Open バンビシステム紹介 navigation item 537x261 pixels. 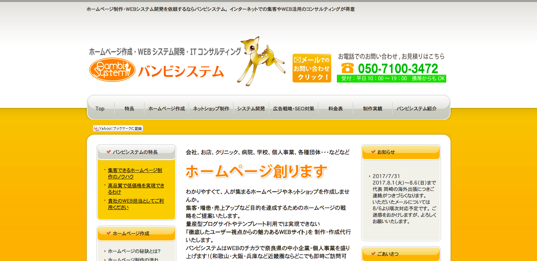pos(416,109)
